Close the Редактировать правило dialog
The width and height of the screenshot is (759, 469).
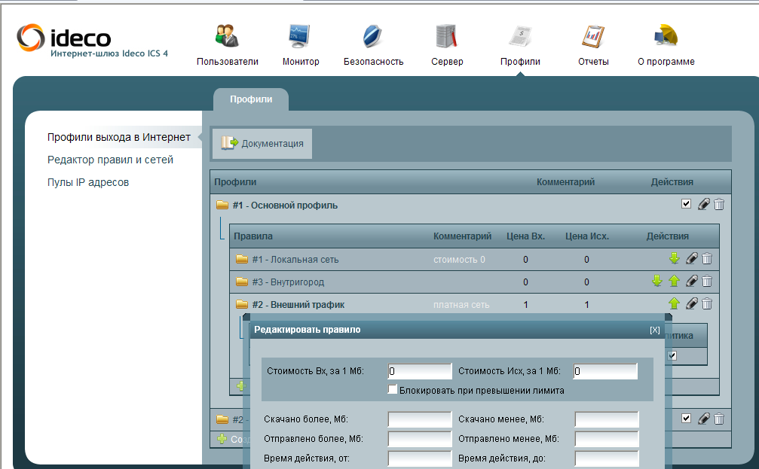tap(655, 330)
